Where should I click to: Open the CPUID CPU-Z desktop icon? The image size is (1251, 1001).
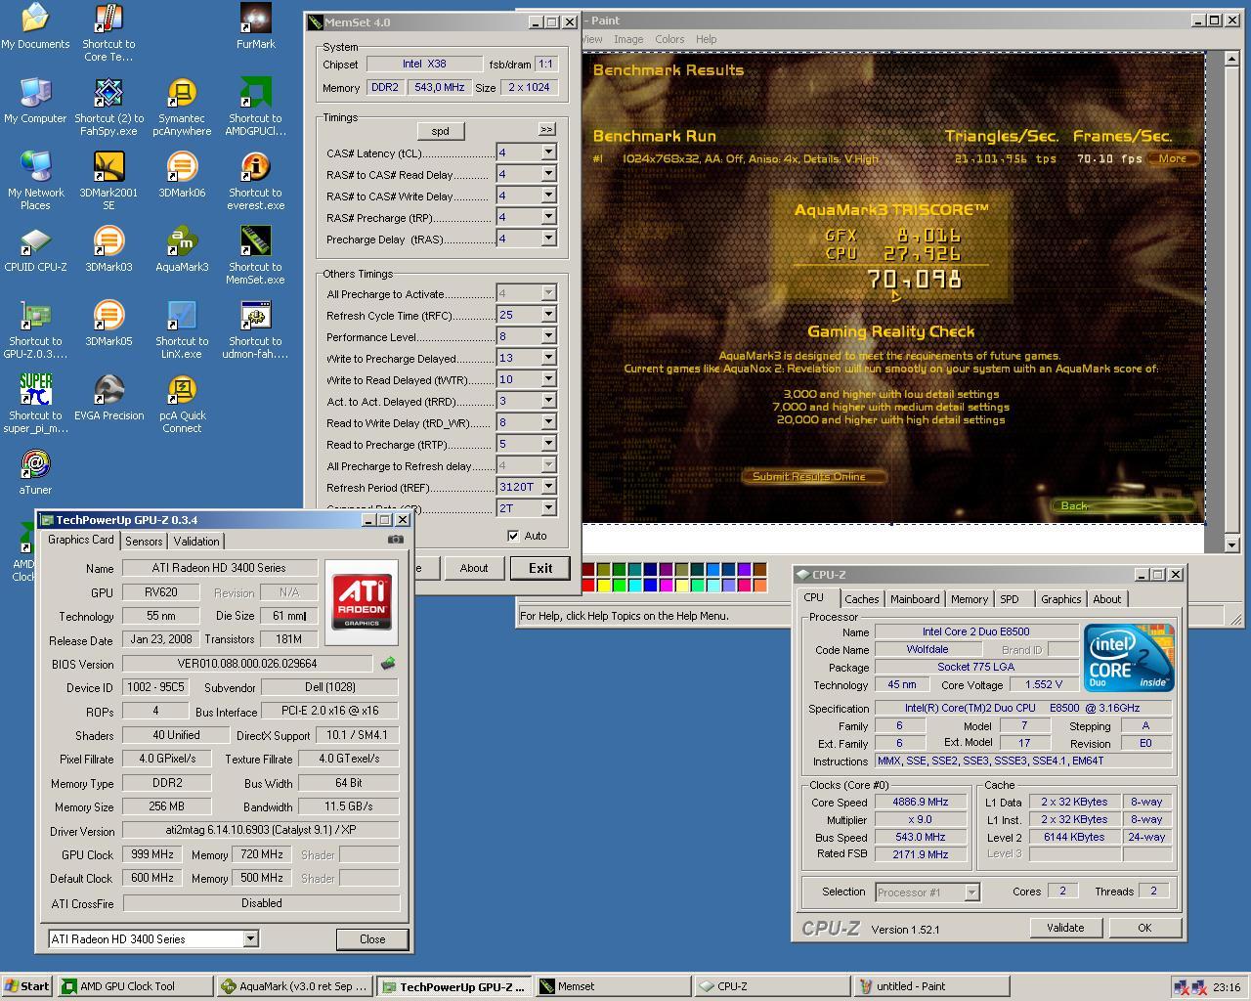(x=35, y=249)
